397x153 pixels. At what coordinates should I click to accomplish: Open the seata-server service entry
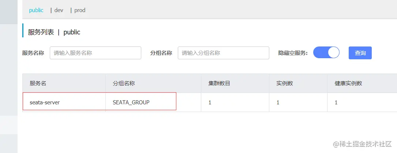[45, 102]
